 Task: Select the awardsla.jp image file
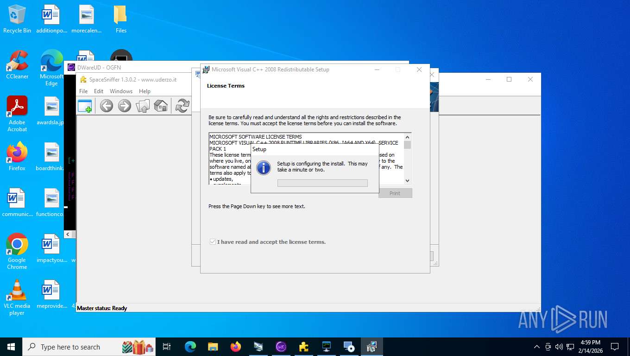(51, 111)
